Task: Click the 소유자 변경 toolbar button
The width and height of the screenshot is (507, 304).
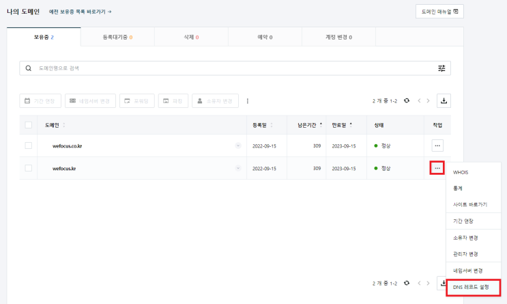Action: coord(215,101)
